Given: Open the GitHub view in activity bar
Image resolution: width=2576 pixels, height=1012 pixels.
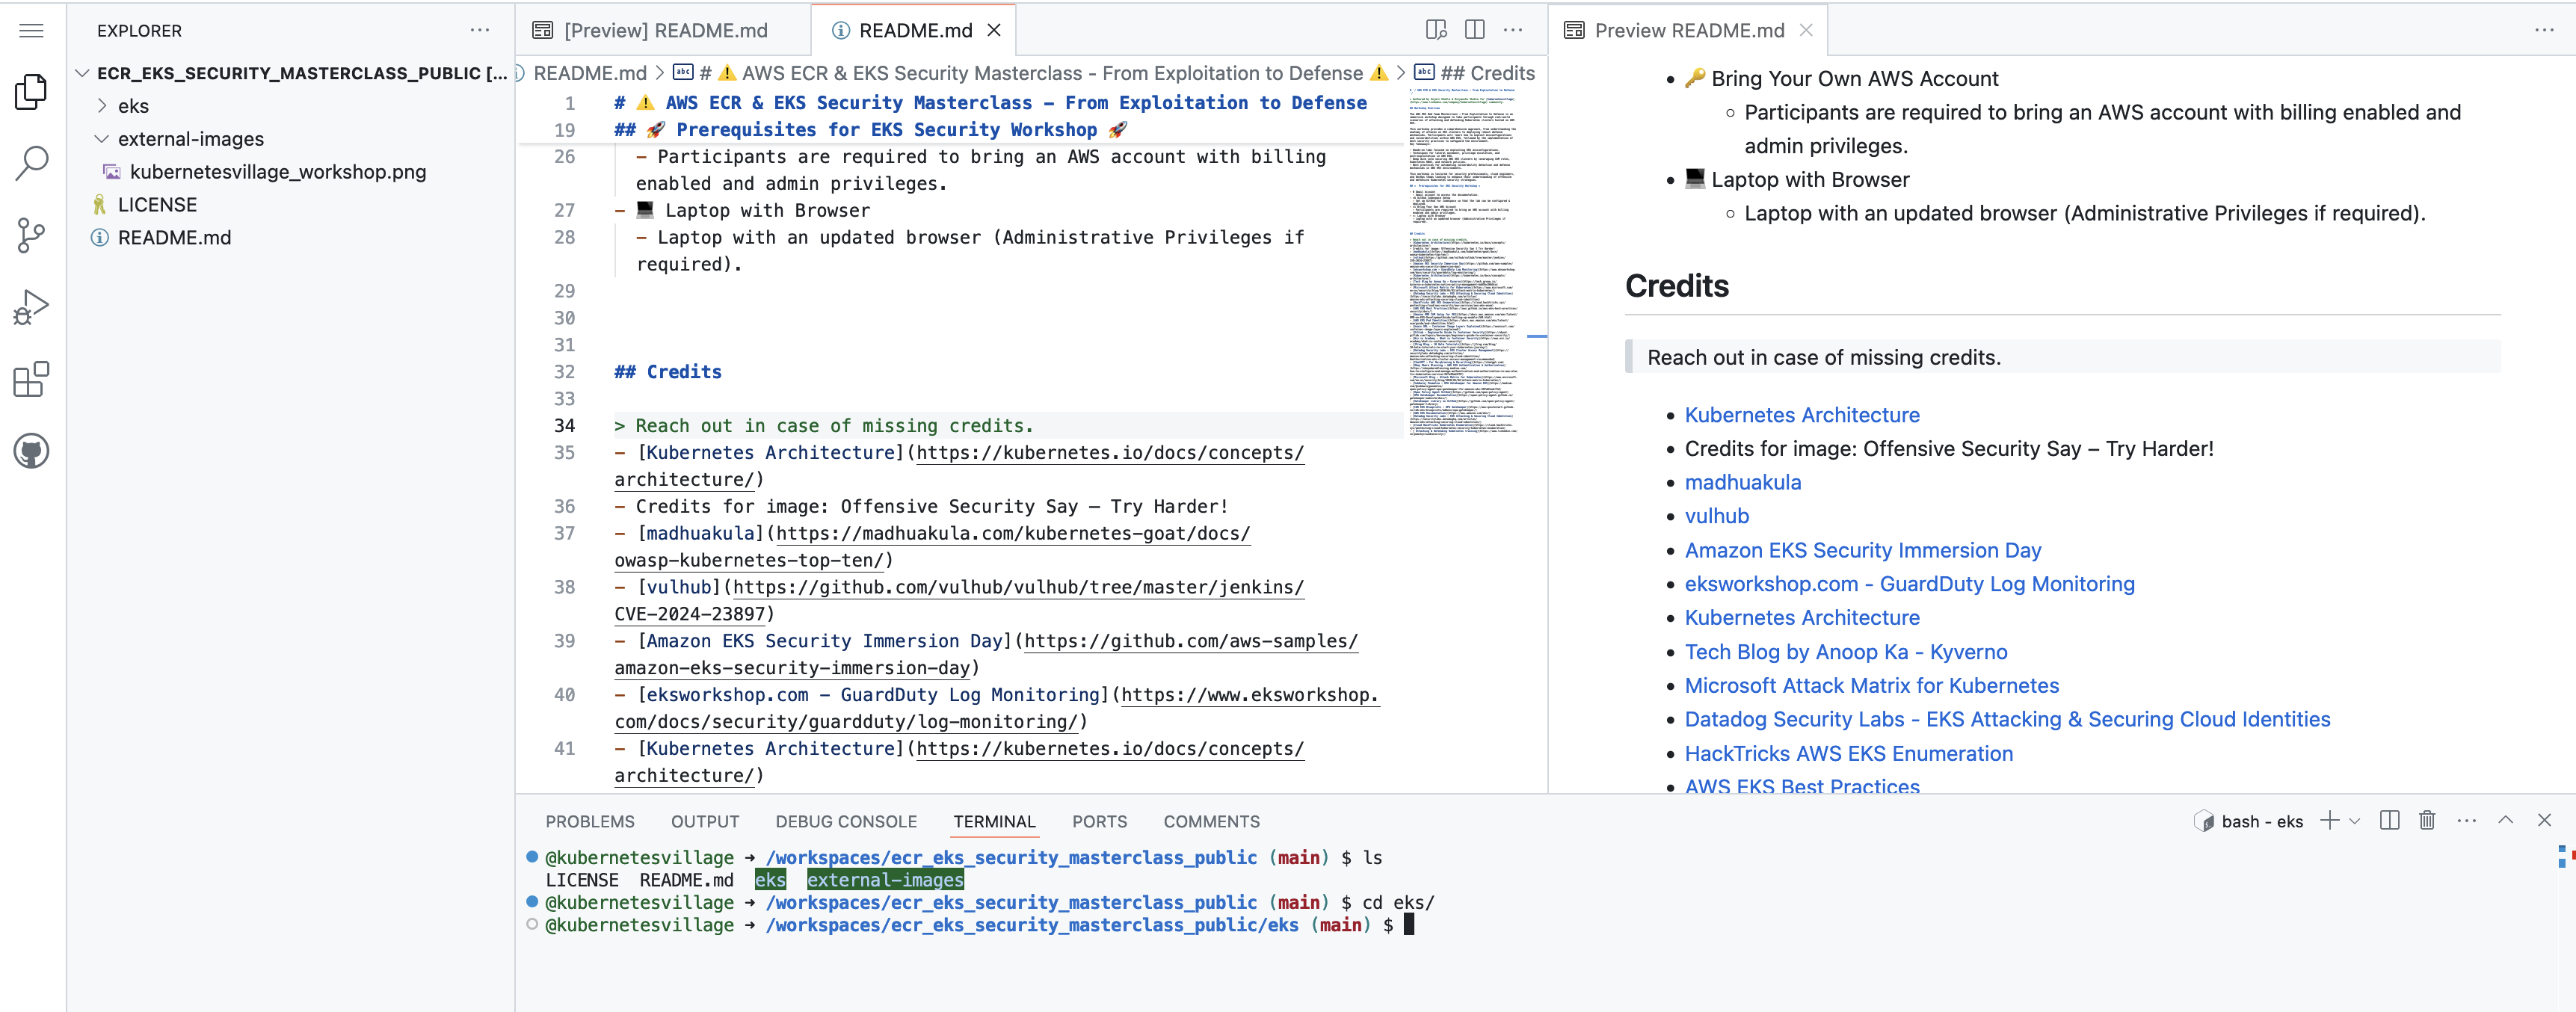Looking at the screenshot, I should (x=31, y=451).
